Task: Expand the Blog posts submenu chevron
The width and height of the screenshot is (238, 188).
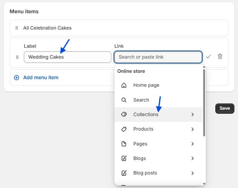Action: pyautogui.click(x=192, y=173)
